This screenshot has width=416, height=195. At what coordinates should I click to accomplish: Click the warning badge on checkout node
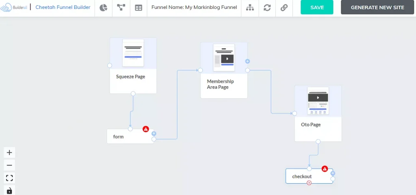coord(325,169)
